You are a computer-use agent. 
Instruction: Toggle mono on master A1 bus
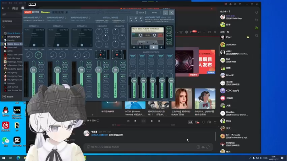pyautogui.click(x=133, y=62)
